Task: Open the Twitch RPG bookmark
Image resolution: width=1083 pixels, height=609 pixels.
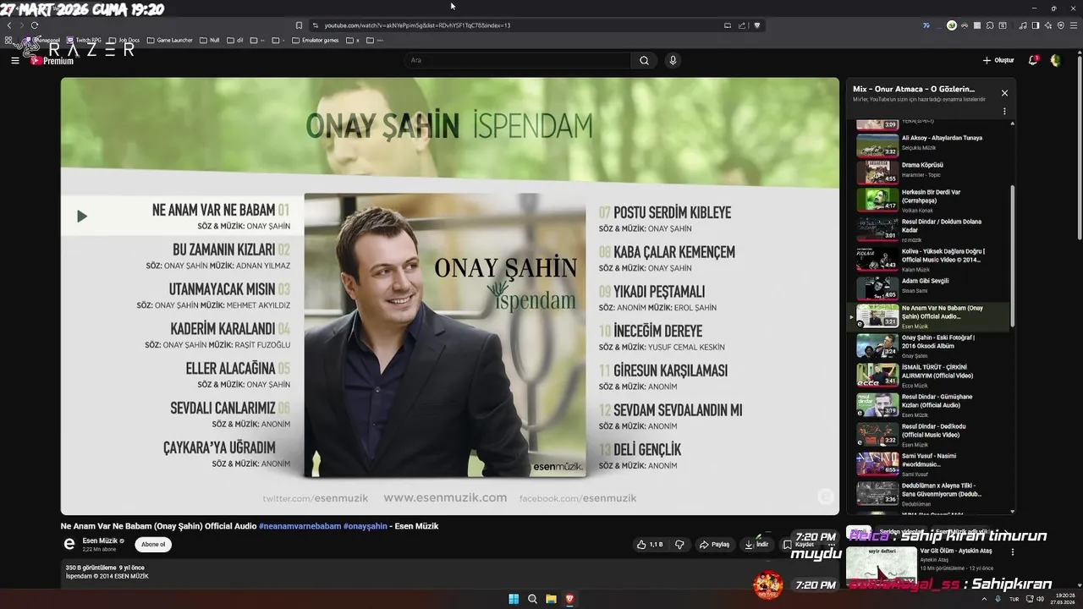Action: click(84, 40)
